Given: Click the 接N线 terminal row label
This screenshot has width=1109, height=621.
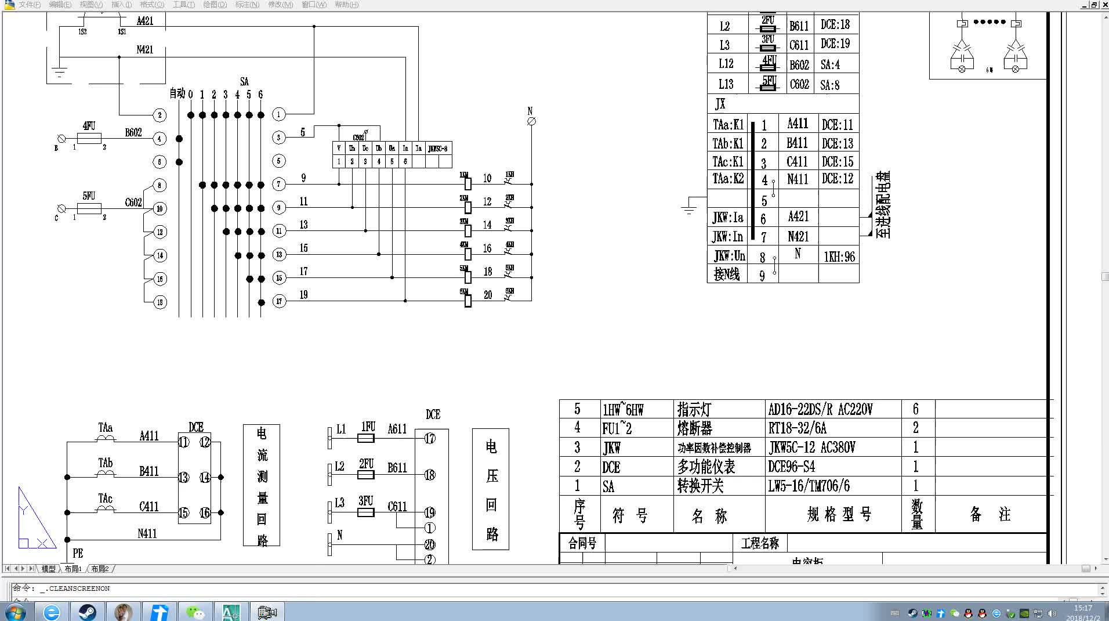Looking at the screenshot, I should 727,274.
